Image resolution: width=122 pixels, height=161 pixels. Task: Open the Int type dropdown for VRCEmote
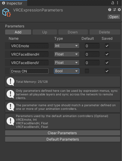67,46
